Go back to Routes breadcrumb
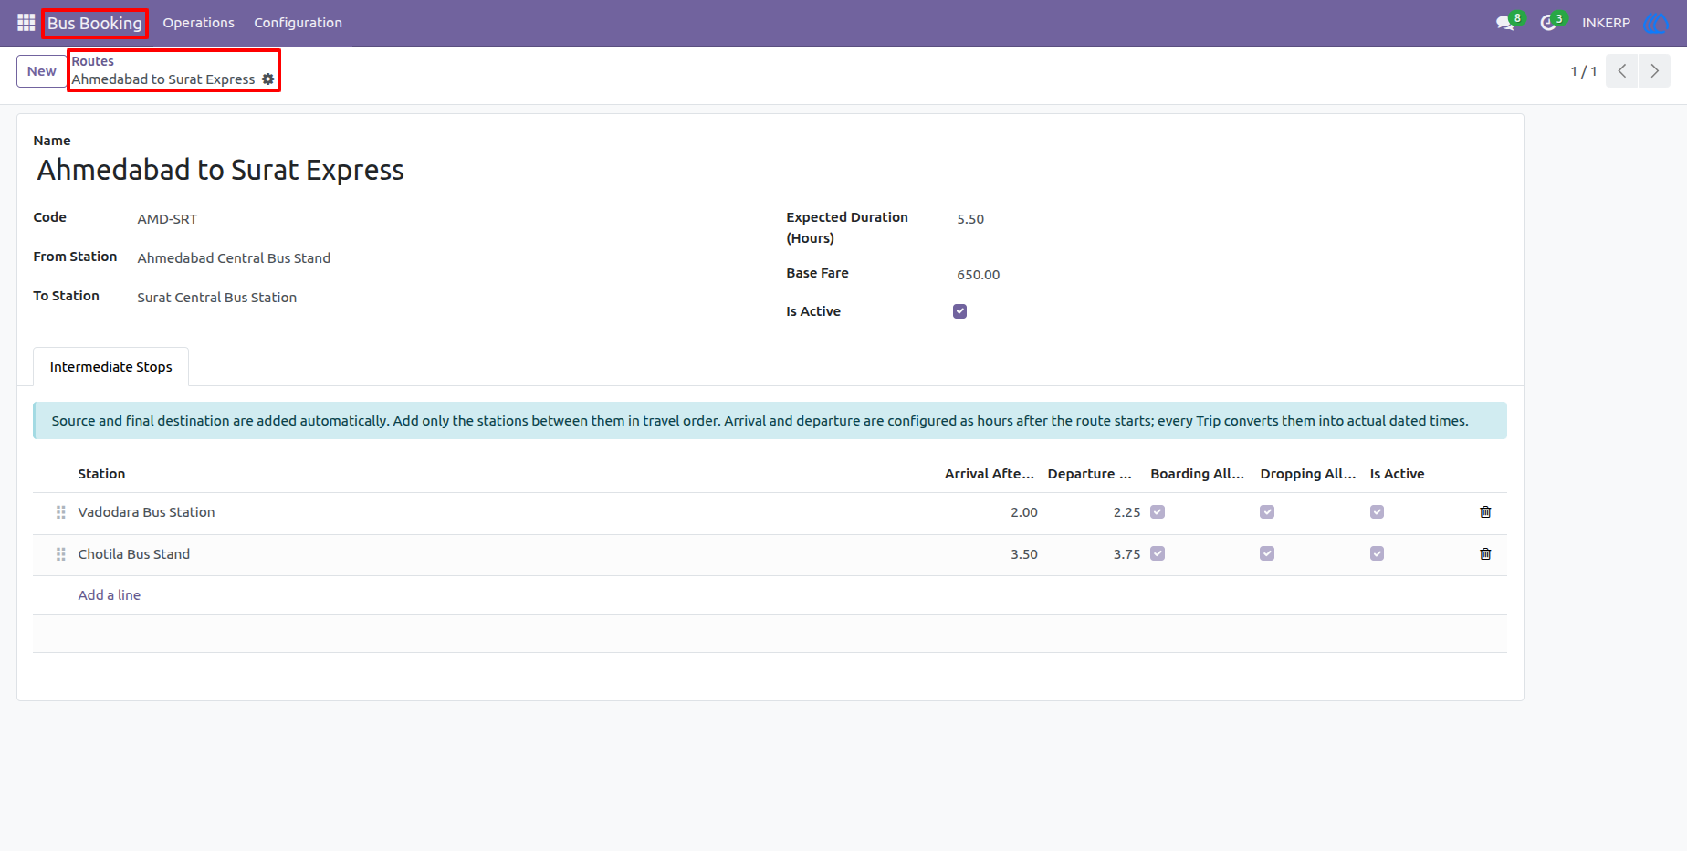This screenshot has height=851, width=1687. (x=92, y=61)
